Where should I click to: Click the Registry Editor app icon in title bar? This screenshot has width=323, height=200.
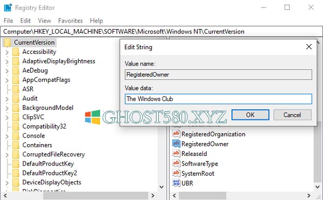coord(8,8)
